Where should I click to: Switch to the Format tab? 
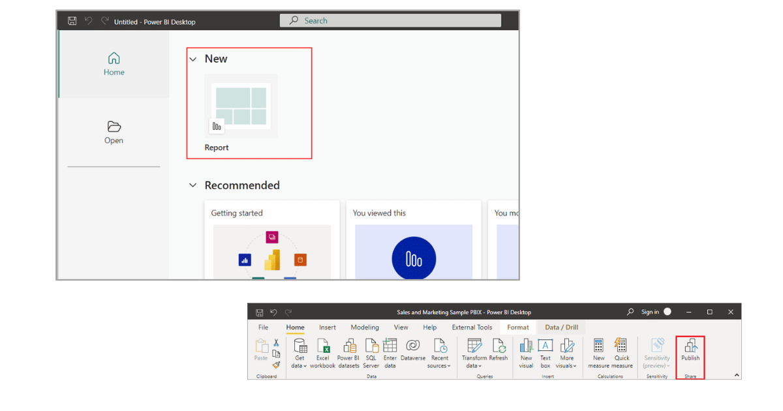518,327
